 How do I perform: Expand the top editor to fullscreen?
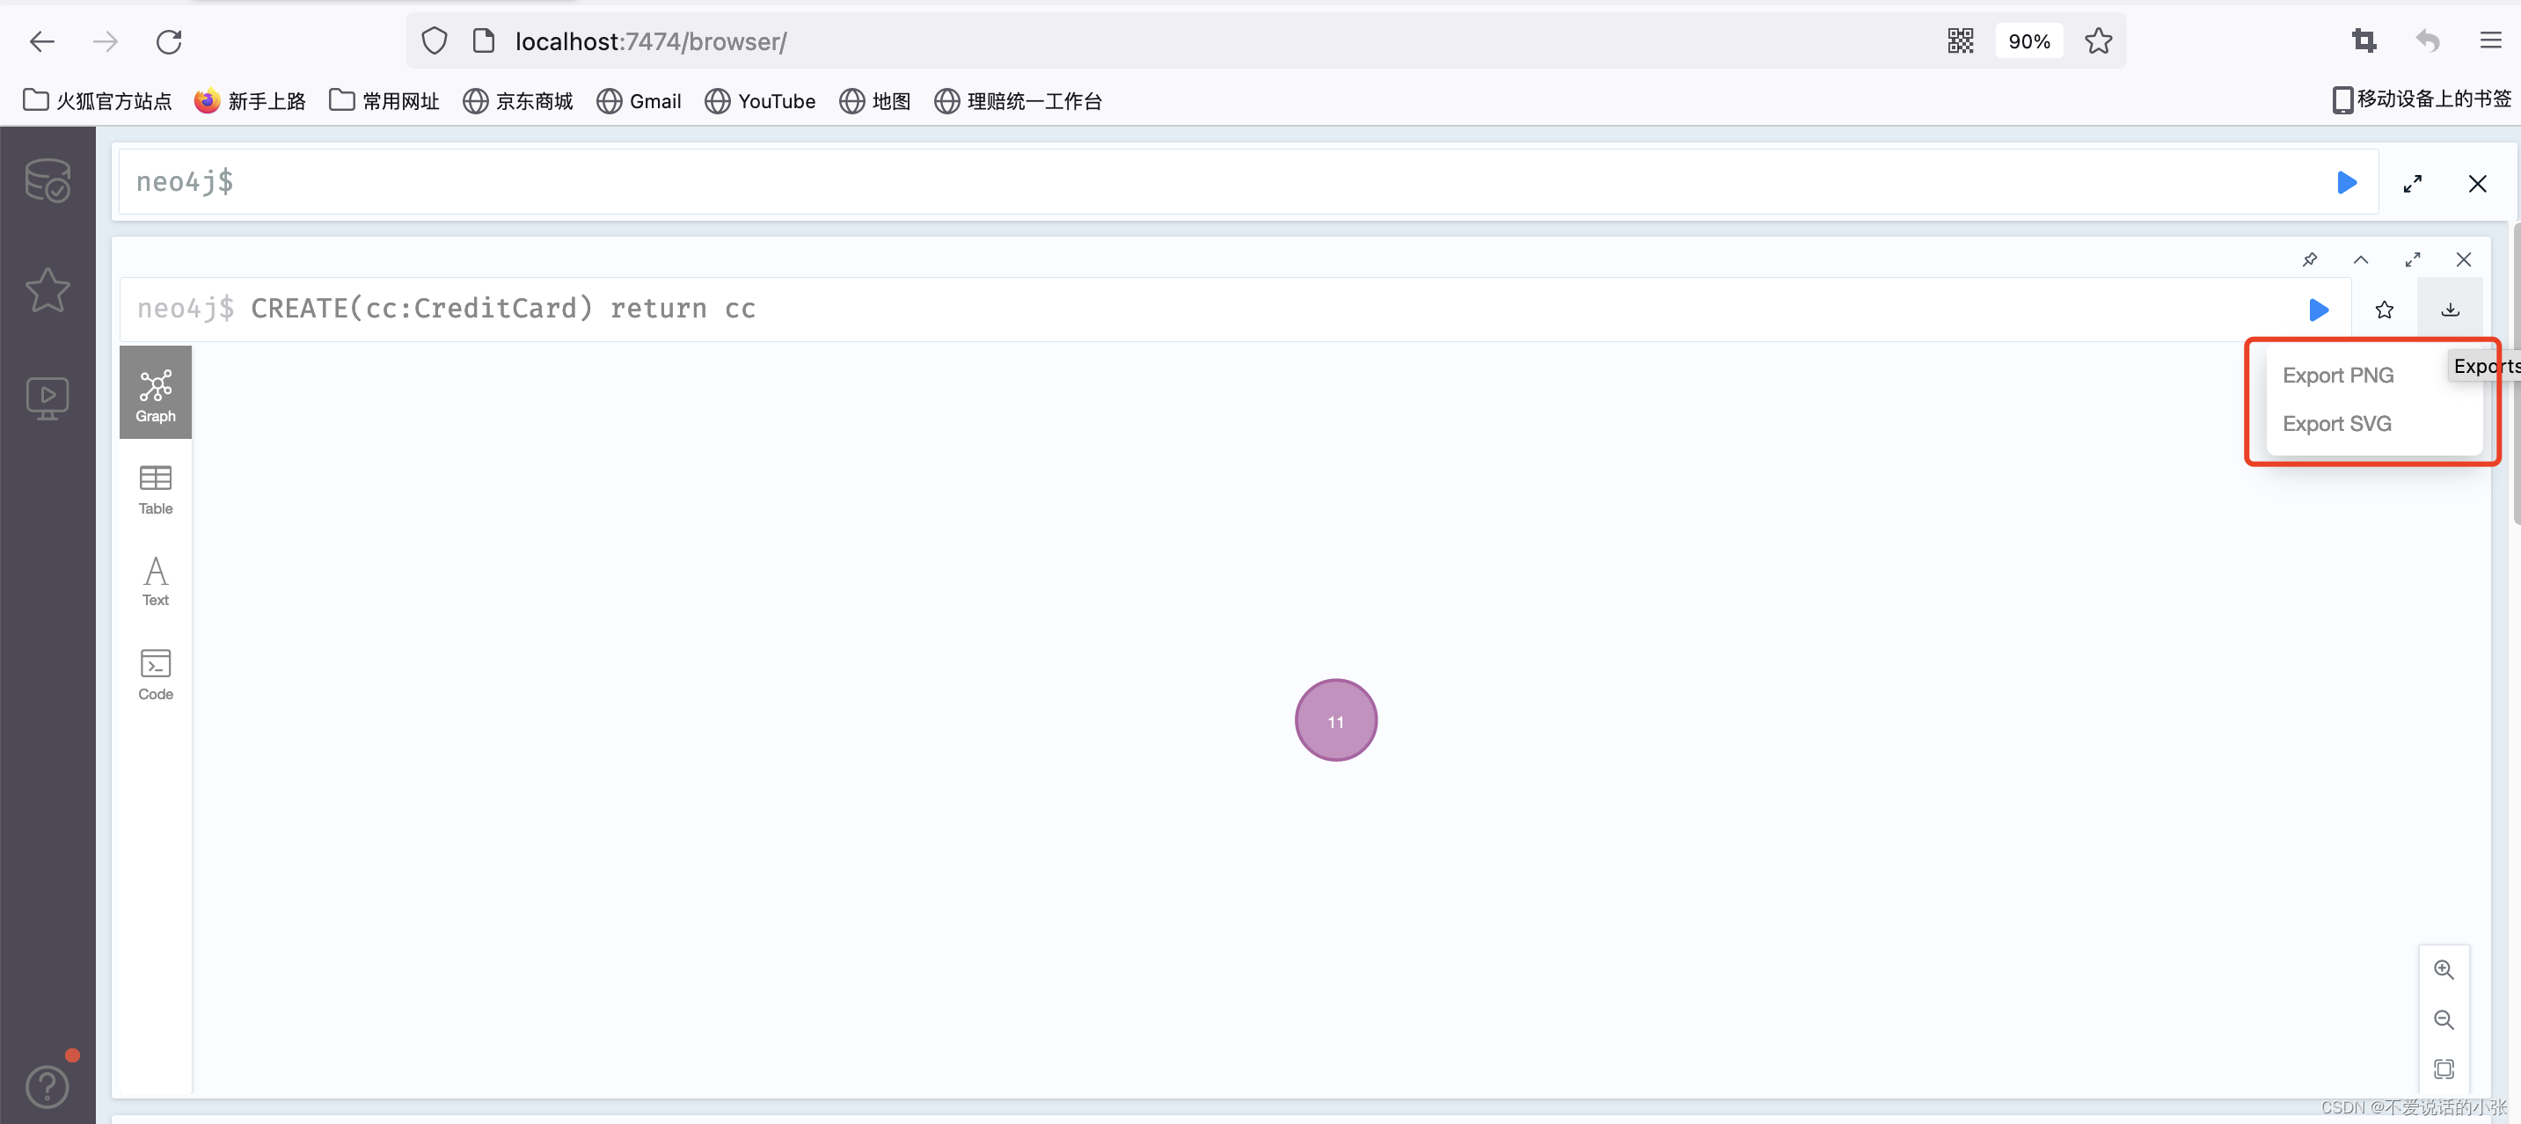pyautogui.click(x=2413, y=183)
